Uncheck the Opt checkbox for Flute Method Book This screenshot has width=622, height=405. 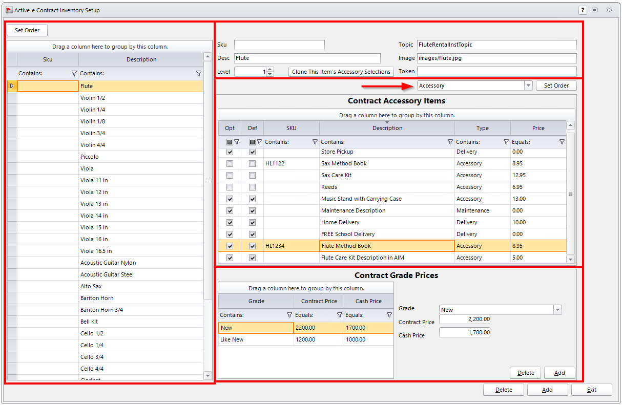[230, 246]
